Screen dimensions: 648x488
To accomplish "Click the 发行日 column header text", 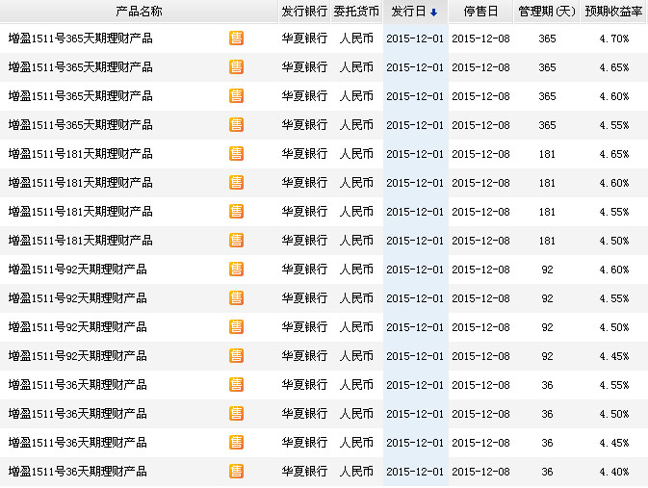I will [408, 12].
